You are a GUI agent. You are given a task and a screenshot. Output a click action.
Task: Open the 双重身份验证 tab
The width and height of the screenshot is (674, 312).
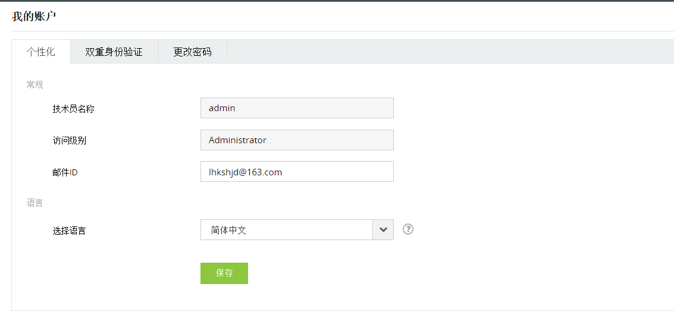[114, 52]
